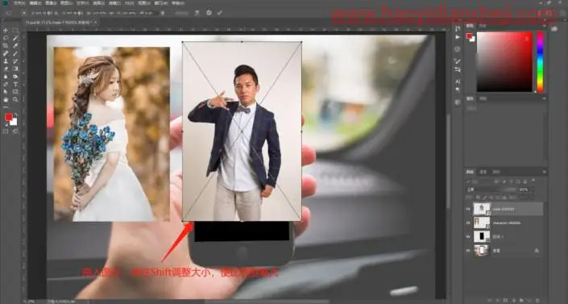This screenshot has height=304, width=568.
Task: Select the Blur tool
Action: tap(6, 77)
